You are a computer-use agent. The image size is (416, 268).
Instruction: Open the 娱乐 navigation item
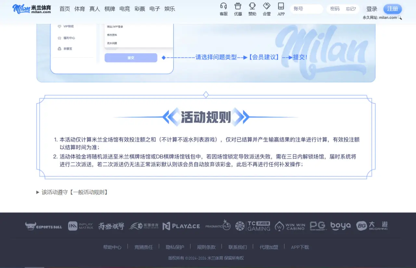tap(170, 9)
